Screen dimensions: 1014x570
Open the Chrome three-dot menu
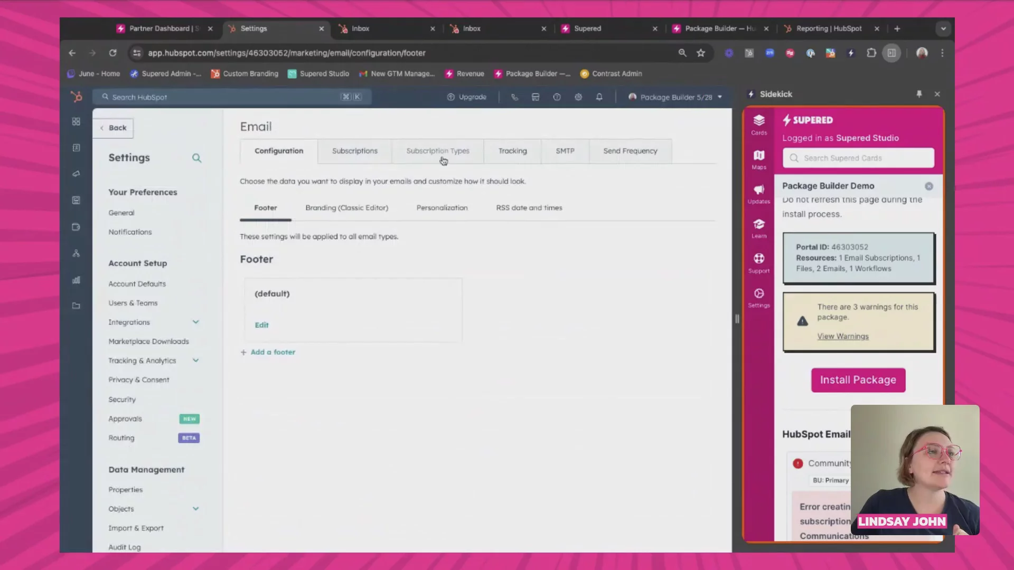tap(942, 53)
